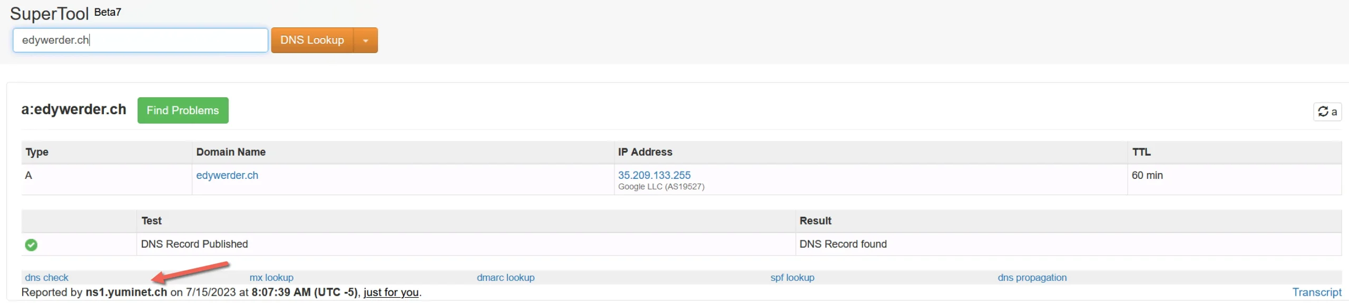This screenshot has width=1349, height=303.
Task: Select the DNS Record Published test row
Action: click(194, 244)
